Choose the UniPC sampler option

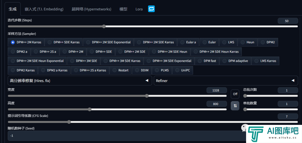coord(183,70)
